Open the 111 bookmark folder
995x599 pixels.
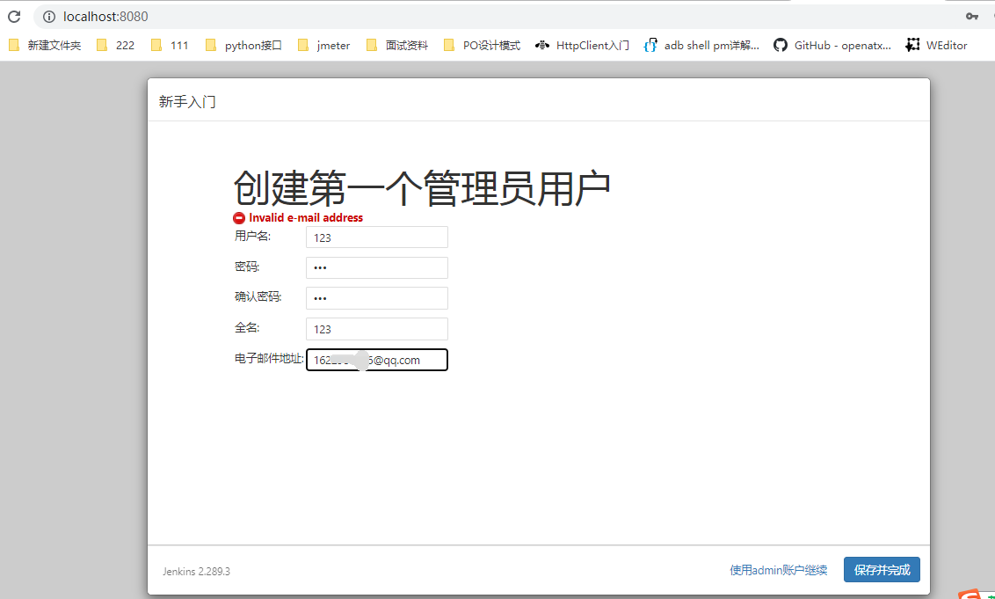coord(170,45)
